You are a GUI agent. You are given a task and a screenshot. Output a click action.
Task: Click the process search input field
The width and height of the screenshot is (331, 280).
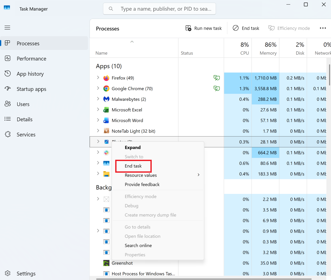coord(160,9)
